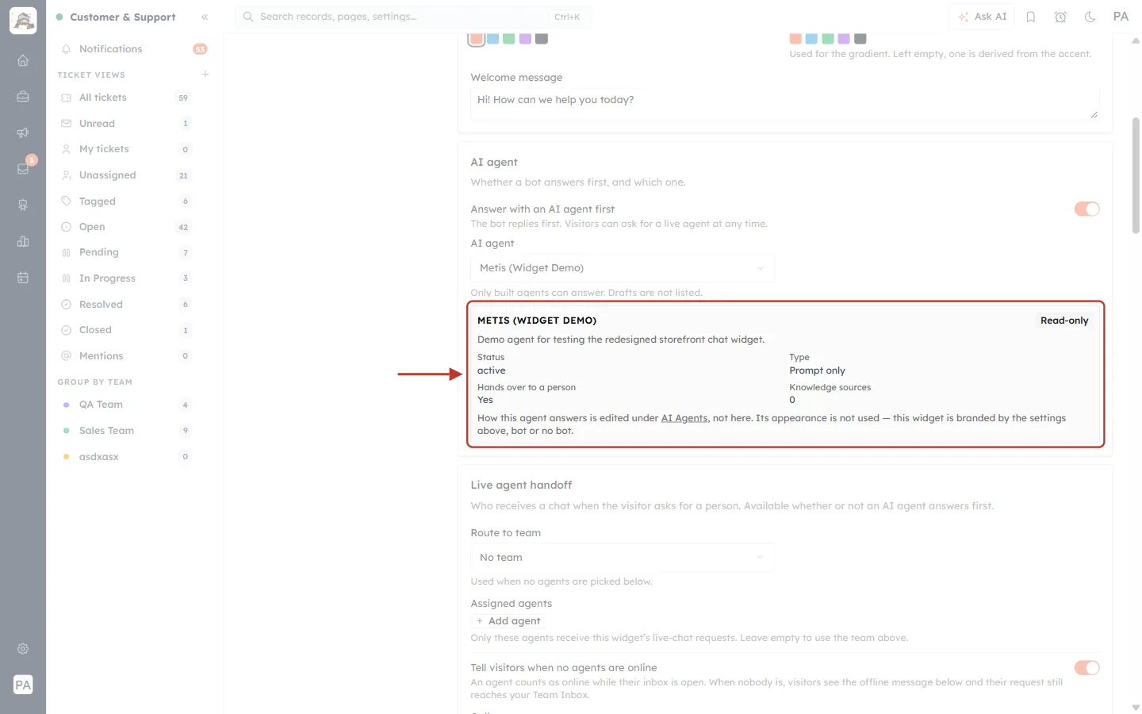Toggle Tell visitors when no agents are online
This screenshot has height=714, width=1142.
tap(1086, 668)
